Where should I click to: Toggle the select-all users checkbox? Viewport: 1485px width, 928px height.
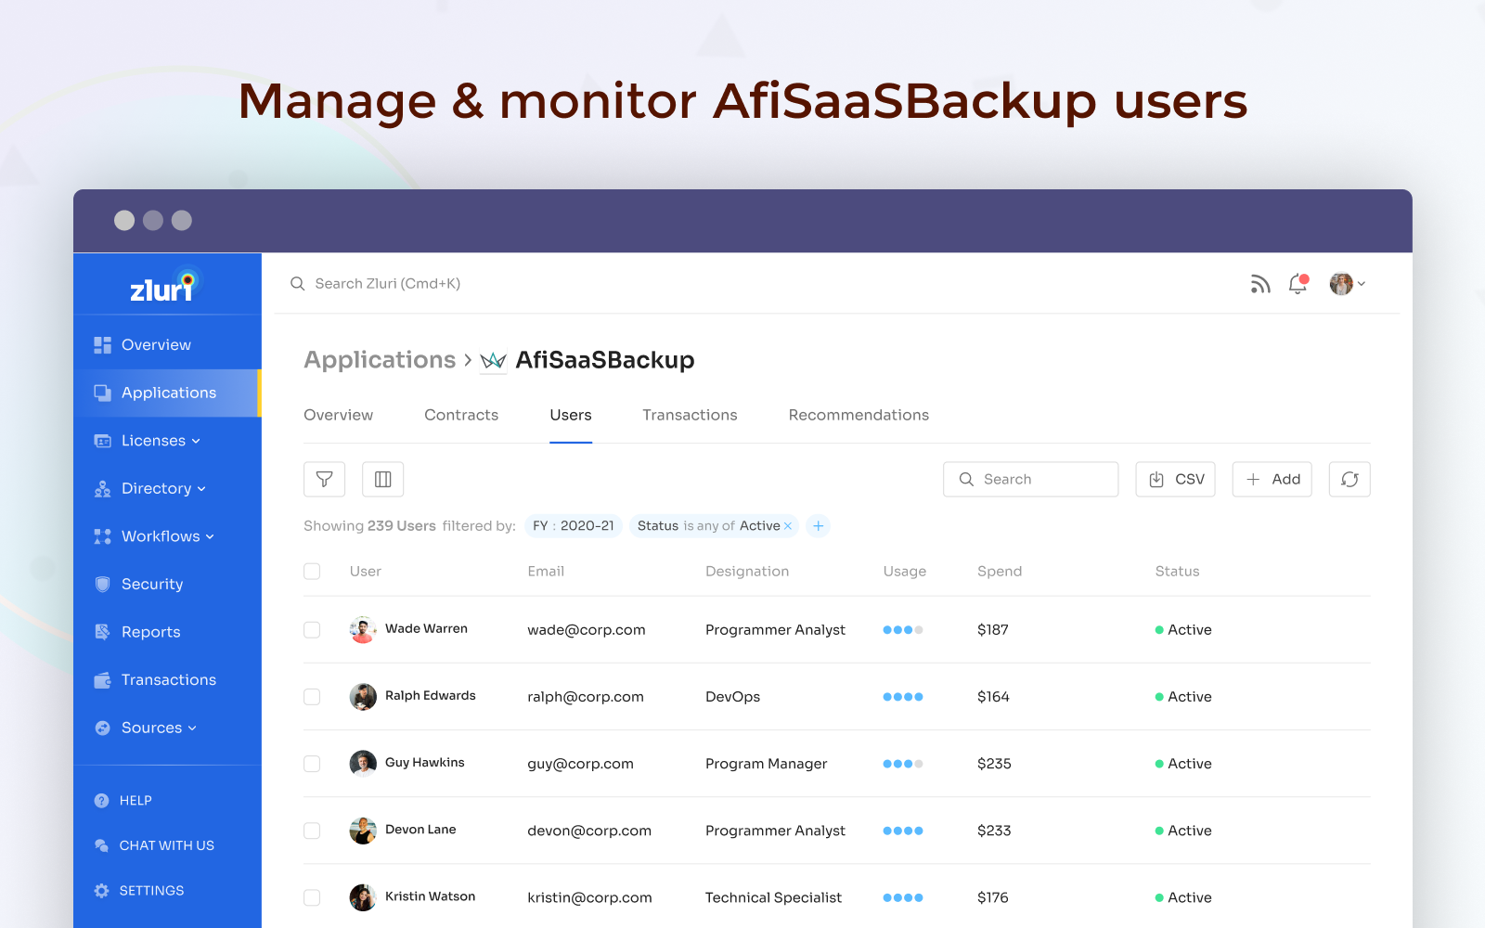click(312, 572)
